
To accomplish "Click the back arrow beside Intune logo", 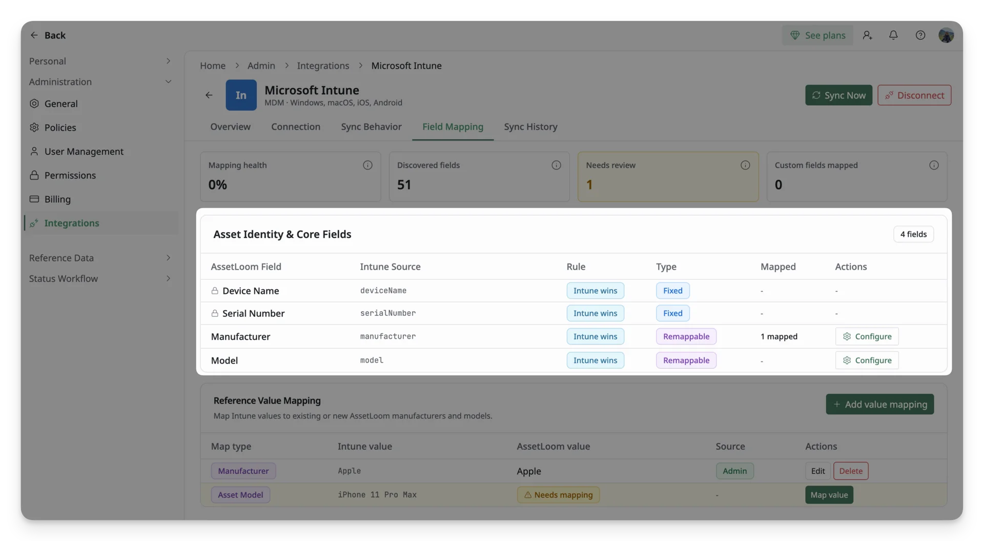I will (209, 95).
